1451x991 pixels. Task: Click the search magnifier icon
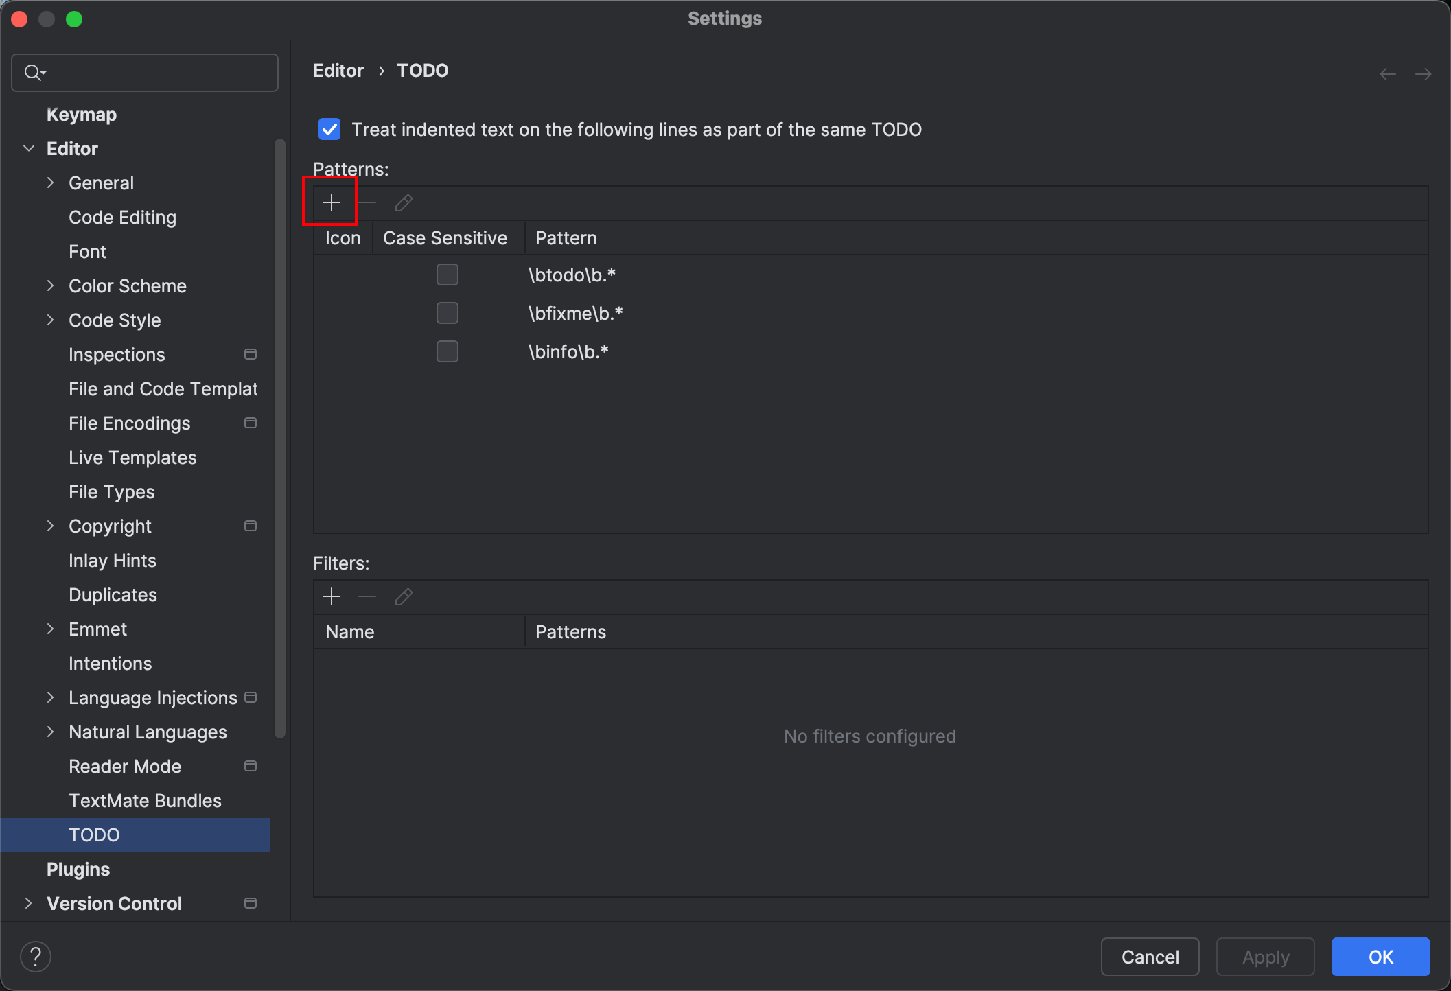point(33,72)
